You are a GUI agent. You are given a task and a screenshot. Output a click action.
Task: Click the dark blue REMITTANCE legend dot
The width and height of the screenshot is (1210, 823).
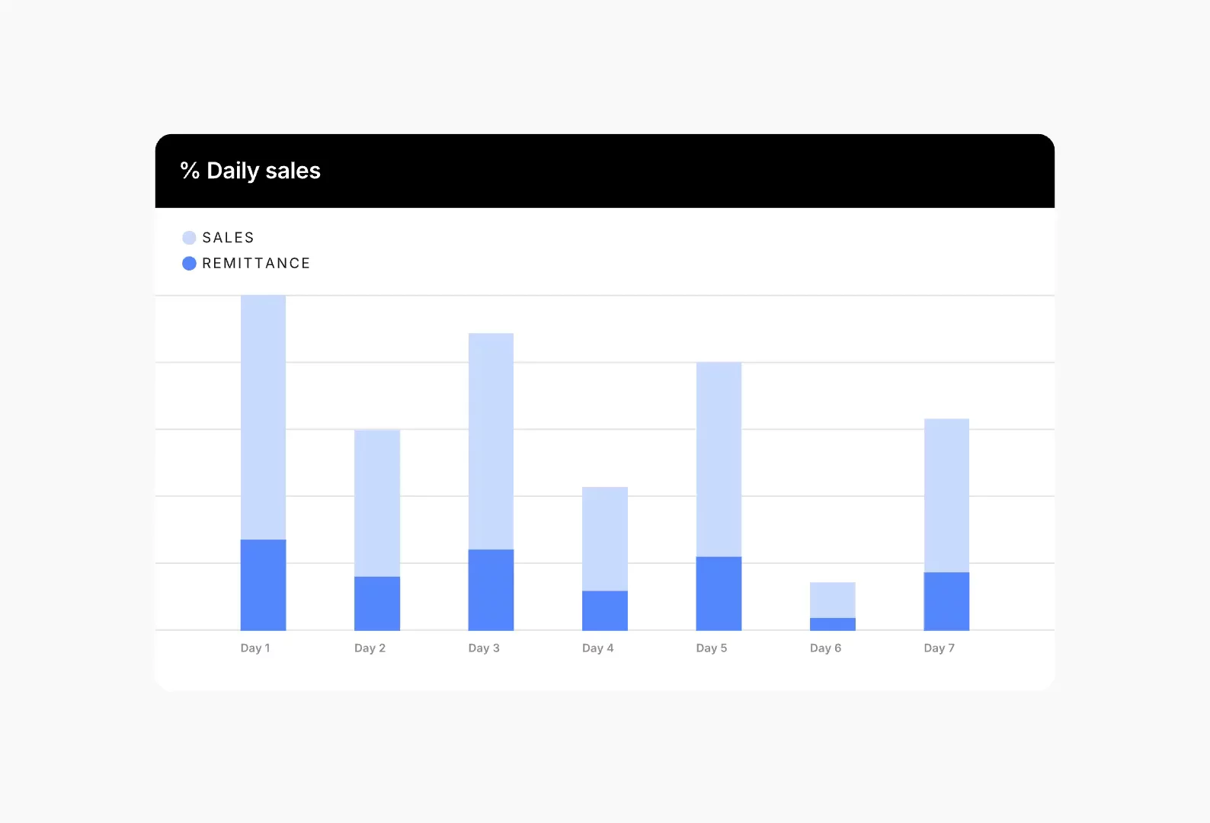[x=189, y=264]
